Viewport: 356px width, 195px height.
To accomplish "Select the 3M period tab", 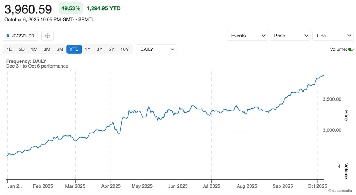I will pos(46,49).
